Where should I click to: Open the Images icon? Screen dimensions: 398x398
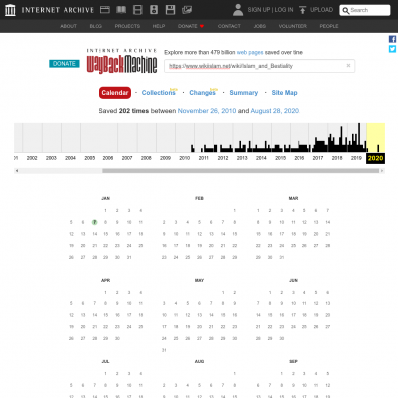coord(187,10)
